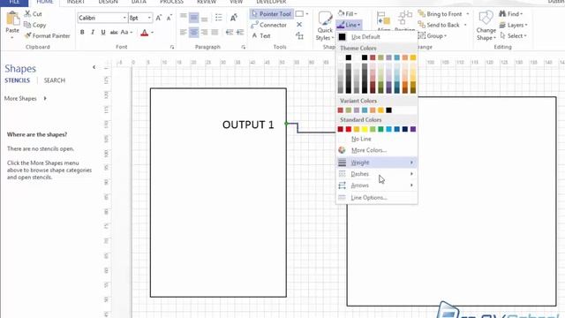Toggle Underline formatting
565x318 pixels.
103,33
